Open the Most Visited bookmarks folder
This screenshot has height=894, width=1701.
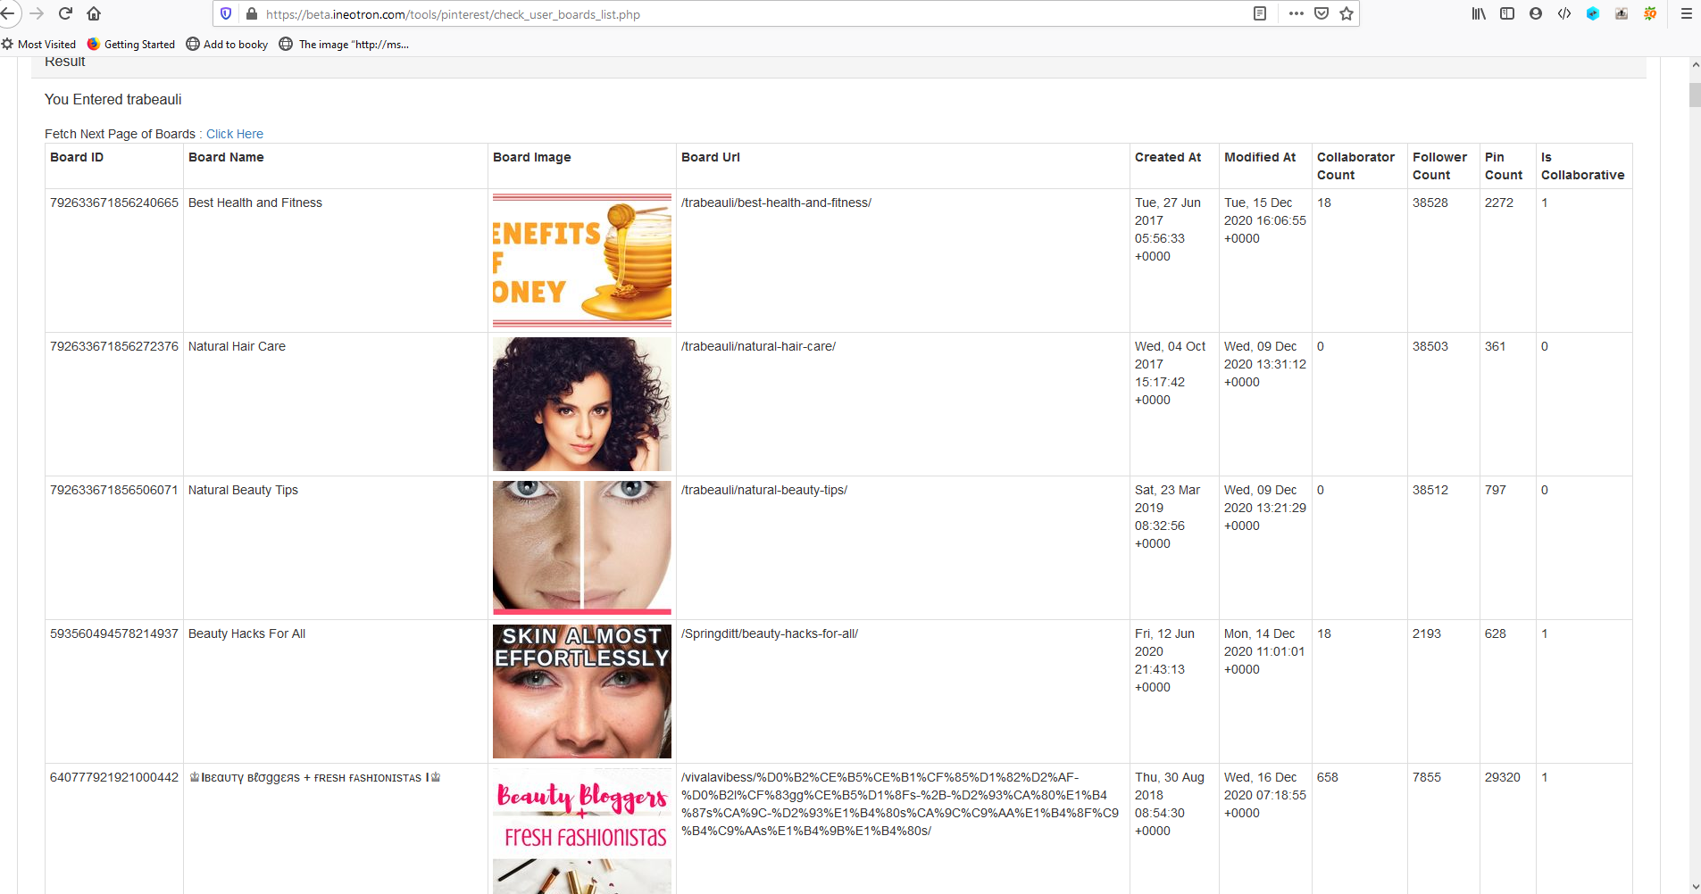(x=38, y=44)
